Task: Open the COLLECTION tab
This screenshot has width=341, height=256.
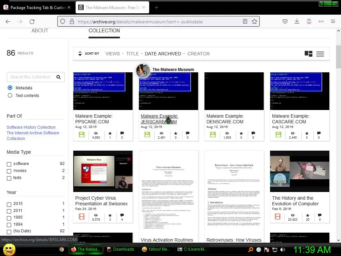Action: tap(104, 31)
